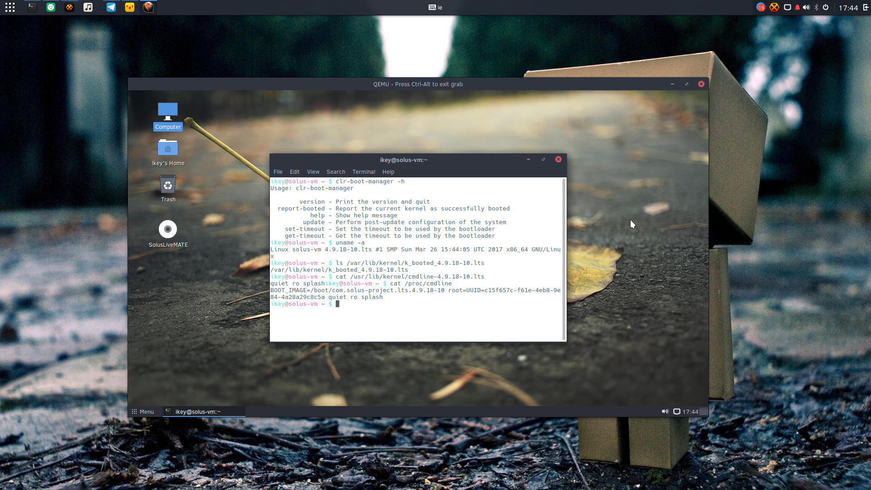
Task: Click the guest panel display icon
Action: coord(676,412)
